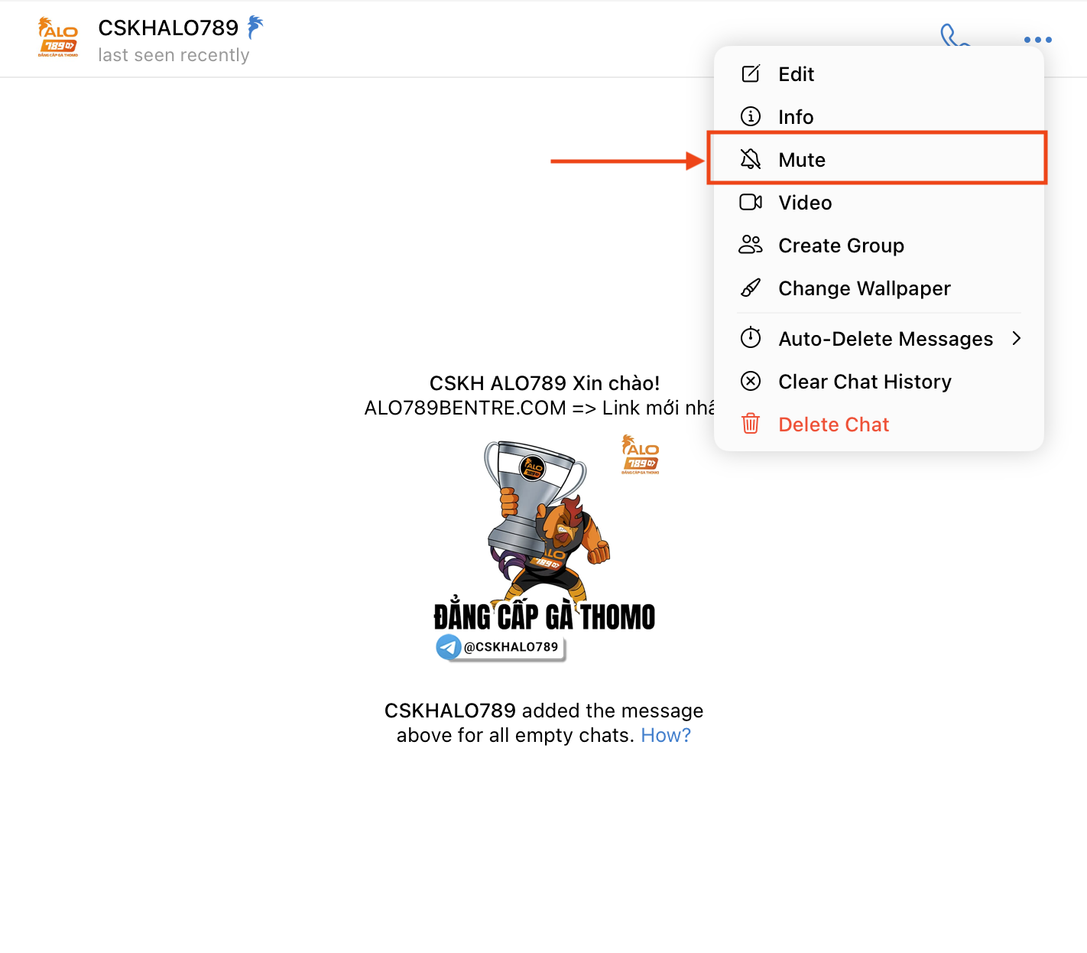Viewport: 1087px width, 953px height.
Task: Open the three-dots more options menu
Action: pyautogui.click(x=1037, y=40)
